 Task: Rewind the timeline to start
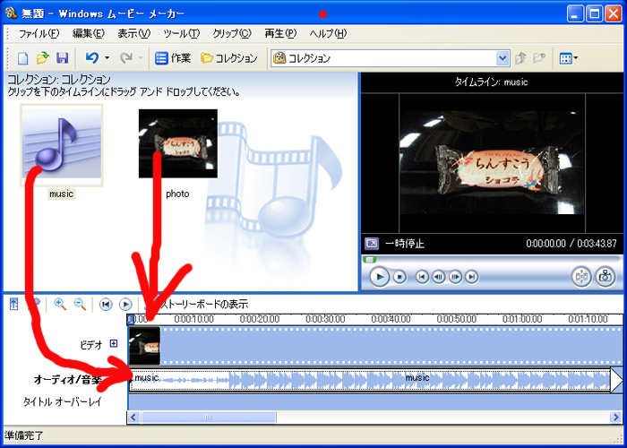pyautogui.click(x=106, y=305)
